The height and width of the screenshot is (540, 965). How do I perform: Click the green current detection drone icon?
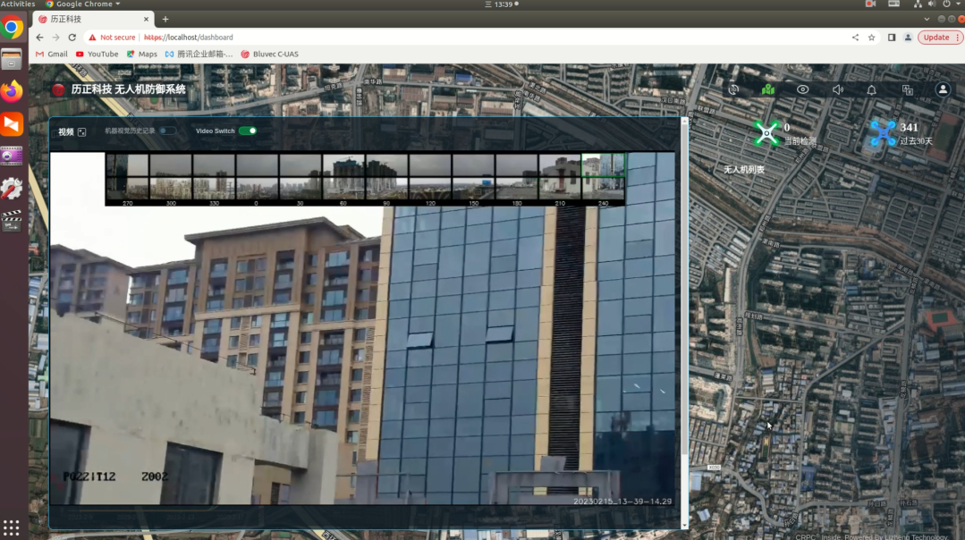point(766,133)
